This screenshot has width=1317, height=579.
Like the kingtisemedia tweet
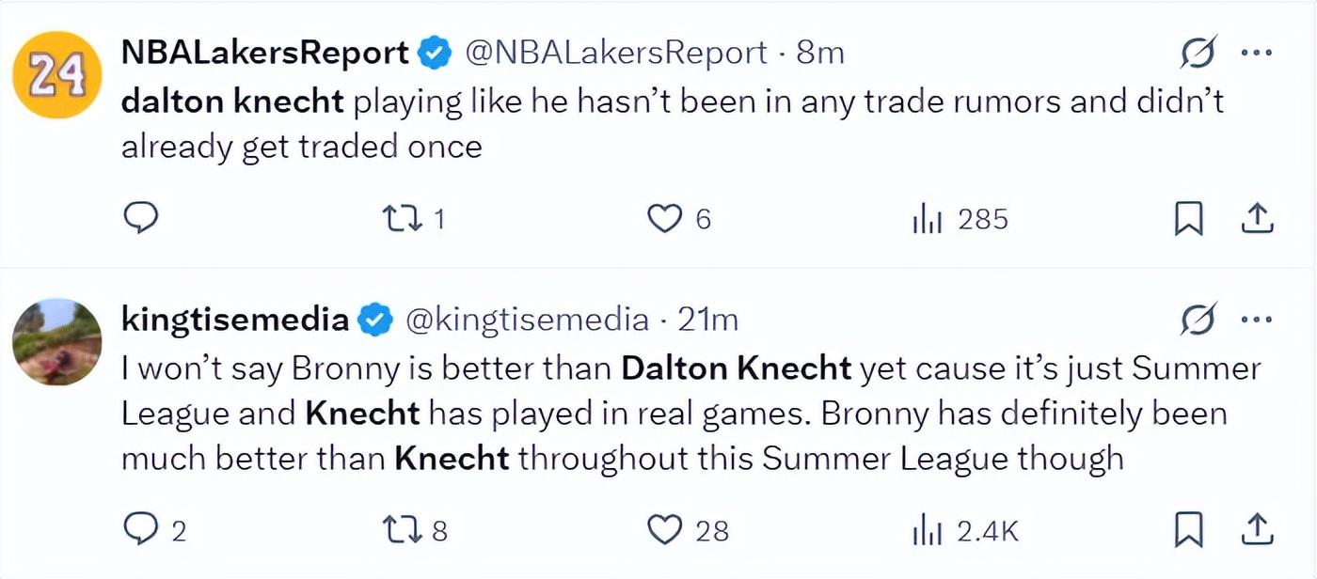665,531
